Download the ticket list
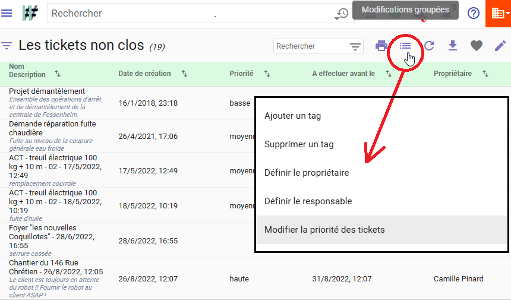Viewport: 511px width, 301px height. point(453,46)
